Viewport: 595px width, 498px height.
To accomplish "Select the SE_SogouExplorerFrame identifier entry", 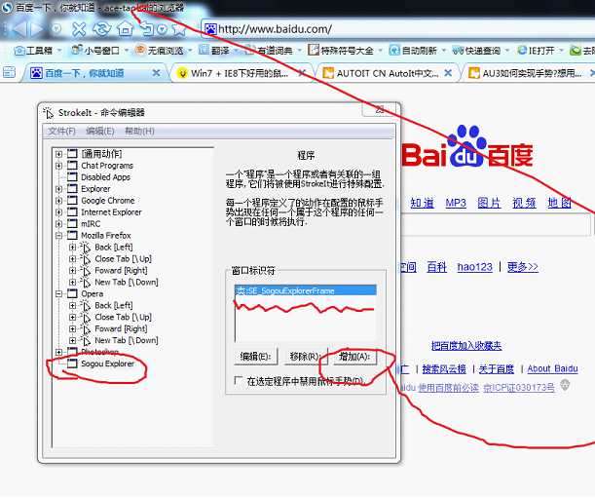I will pyautogui.click(x=306, y=290).
